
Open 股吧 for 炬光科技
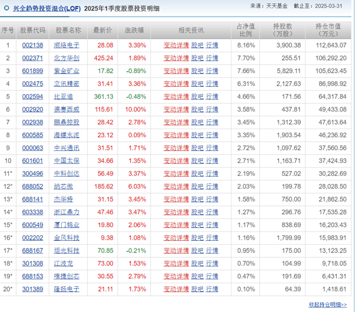pyautogui.click(x=197, y=251)
